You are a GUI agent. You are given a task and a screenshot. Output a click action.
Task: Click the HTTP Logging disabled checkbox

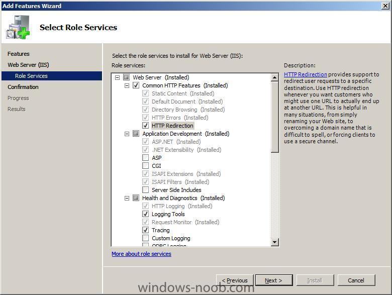145,206
